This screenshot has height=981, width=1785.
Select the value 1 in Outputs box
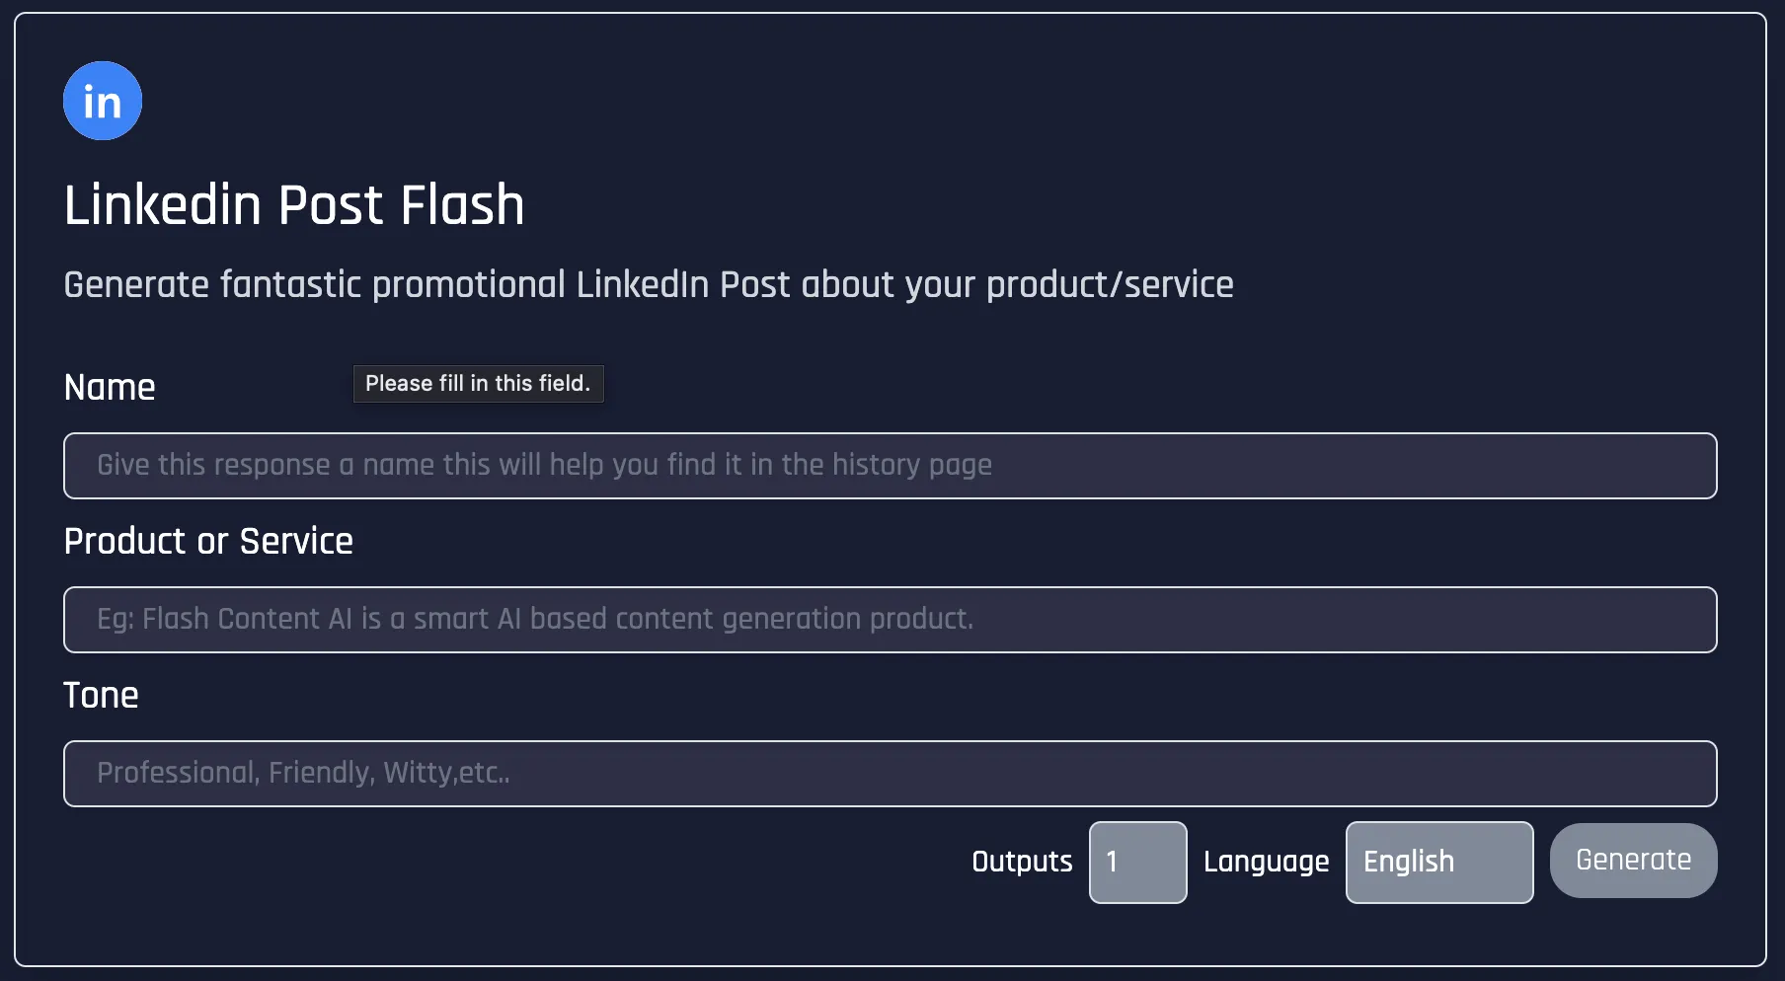point(1112,862)
